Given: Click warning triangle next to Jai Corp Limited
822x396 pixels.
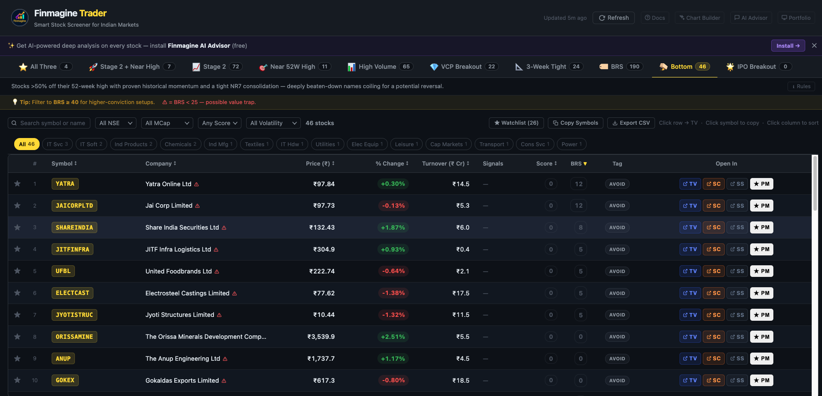Looking at the screenshot, I should click(x=198, y=206).
